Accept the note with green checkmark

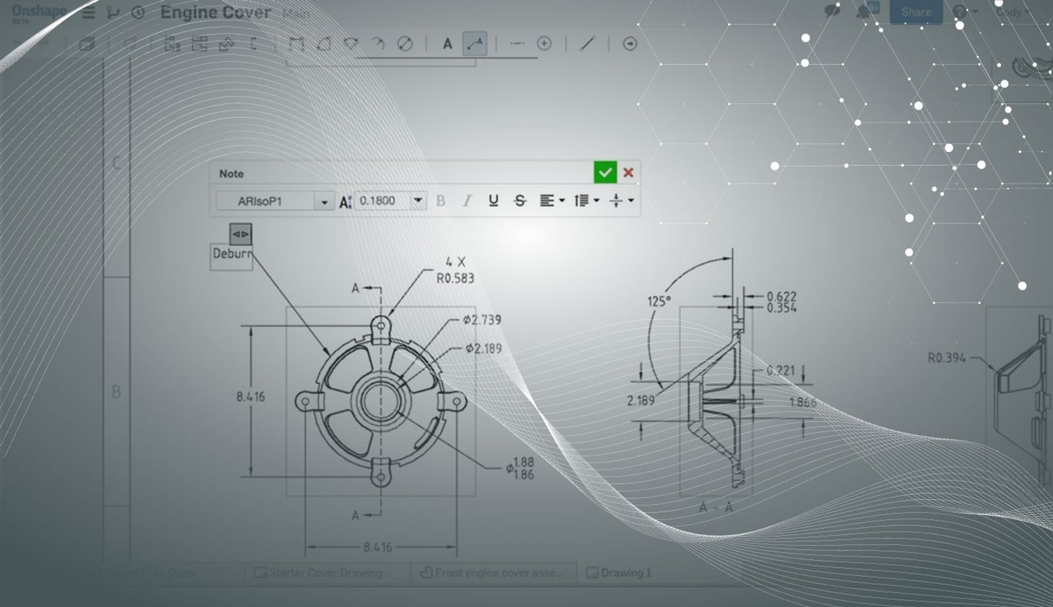[605, 172]
